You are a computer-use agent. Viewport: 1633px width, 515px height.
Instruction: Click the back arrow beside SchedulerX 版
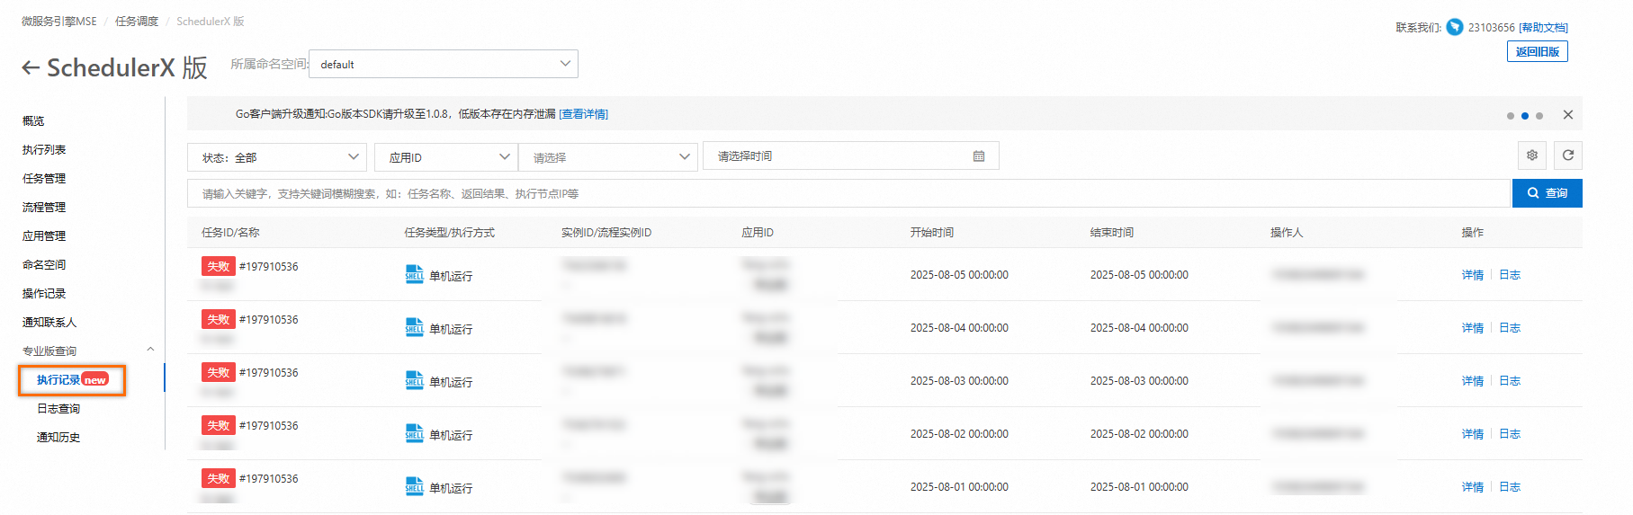(31, 67)
